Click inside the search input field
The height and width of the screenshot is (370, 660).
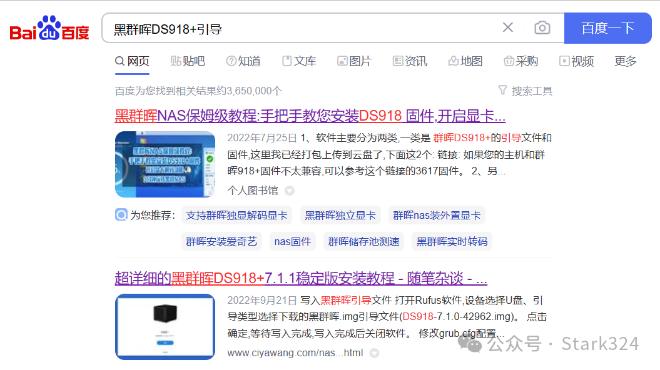pyautogui.click(x=282, y=27)
